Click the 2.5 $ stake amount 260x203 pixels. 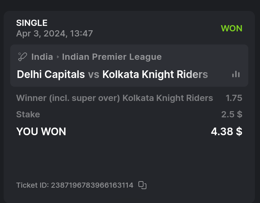[232, 114]
